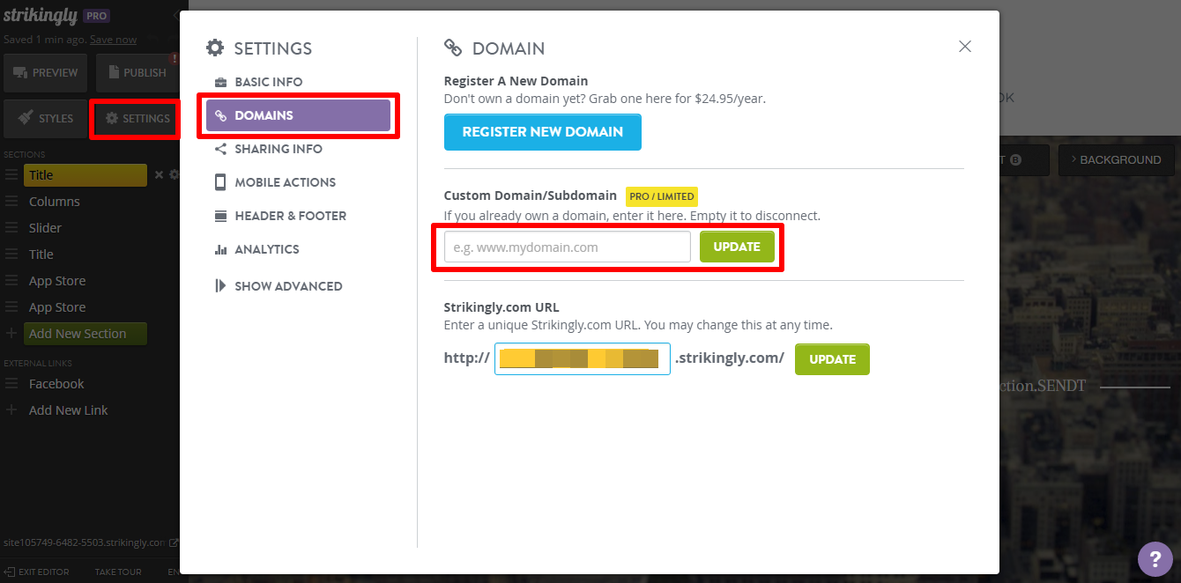Click the plus icon beside Add New Link
Image resolution: width=1181 pixels, height=583 pixels.
tap(11, 410)
